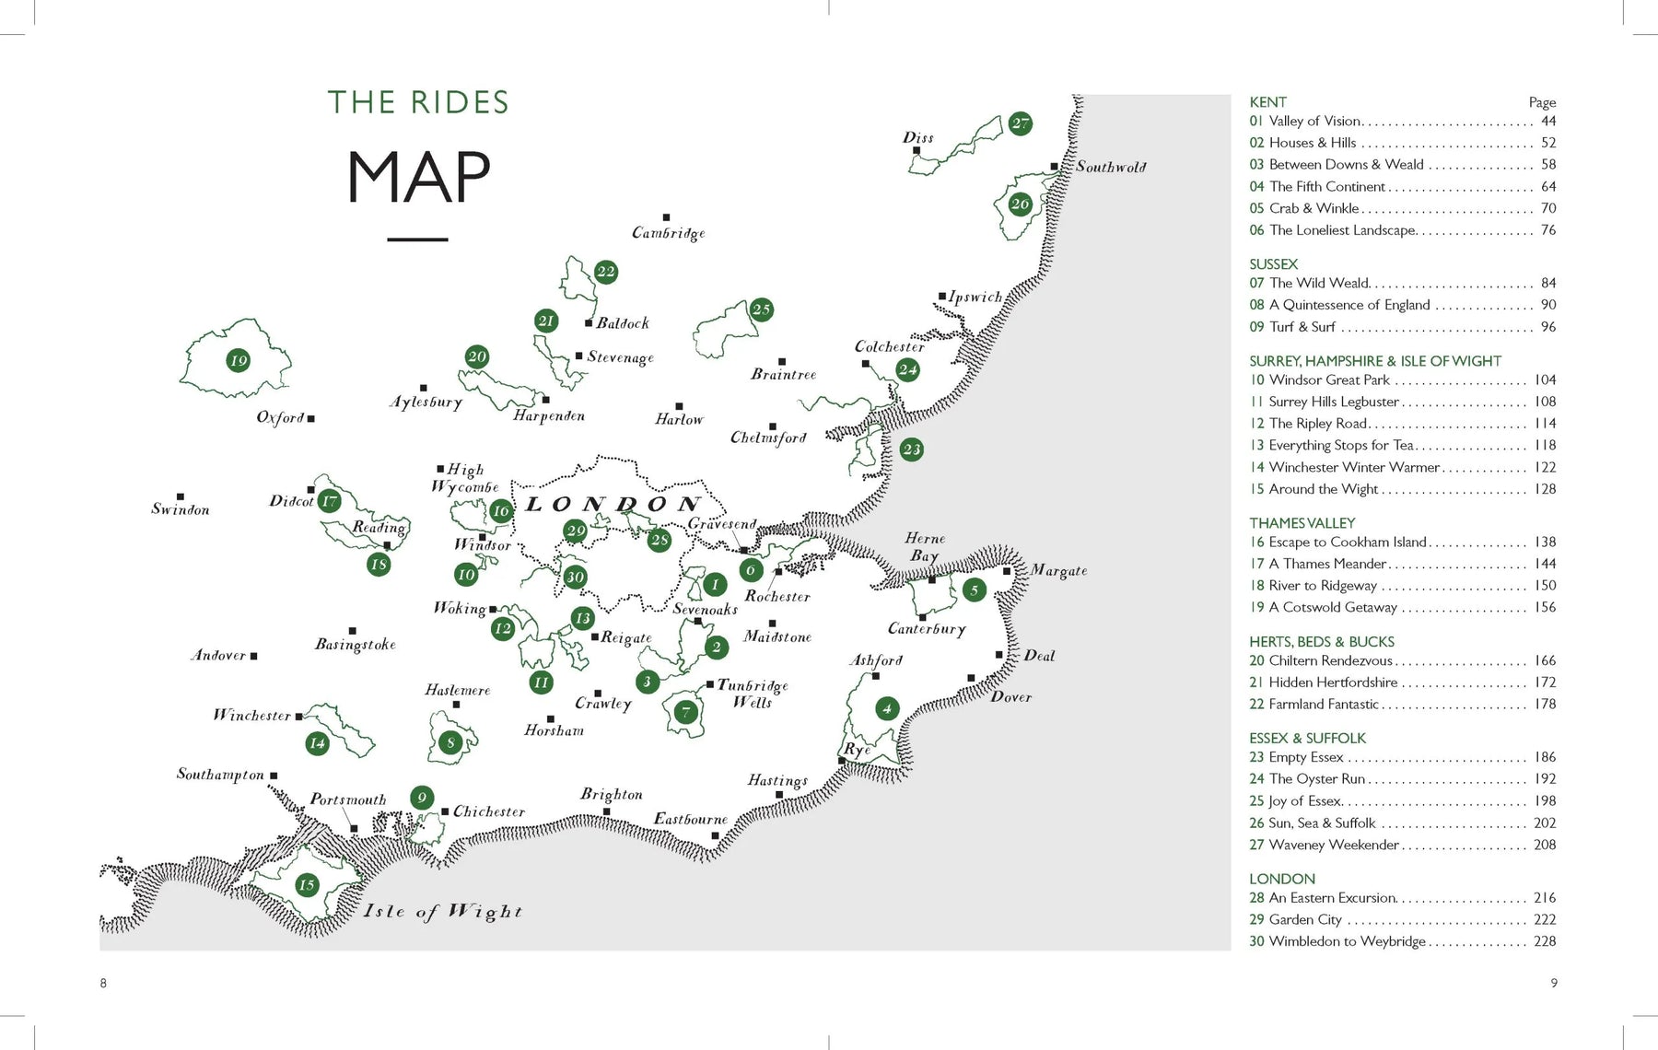Click ride marker 11 above Horsham
1658x1050 pixels.
541,682
